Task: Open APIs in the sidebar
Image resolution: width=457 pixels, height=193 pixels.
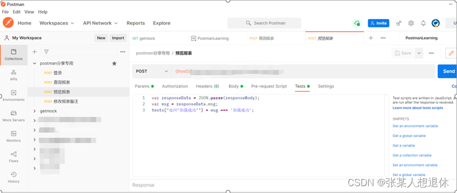Action: [13, 75]
